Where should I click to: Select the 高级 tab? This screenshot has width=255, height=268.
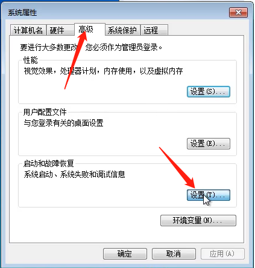(90, 30)
